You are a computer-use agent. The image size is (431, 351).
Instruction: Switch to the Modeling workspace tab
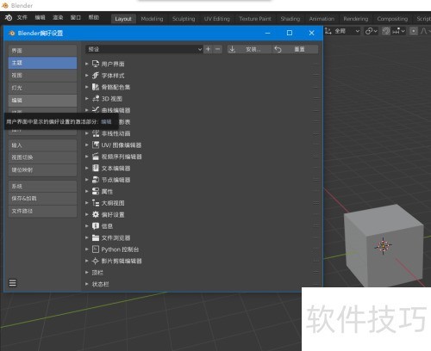(x=152, y=19)
